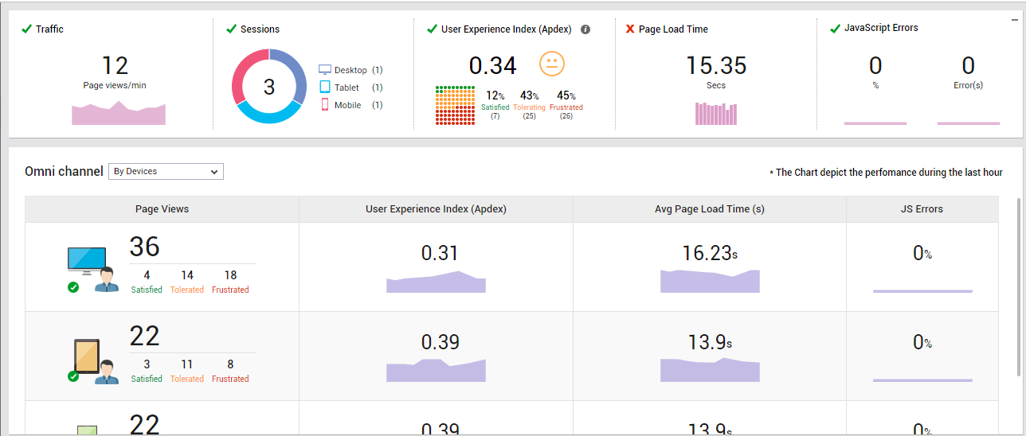The image size is (1026, 436).
Task: Click the 45% Frustrated value
Action: pos(566,95)
